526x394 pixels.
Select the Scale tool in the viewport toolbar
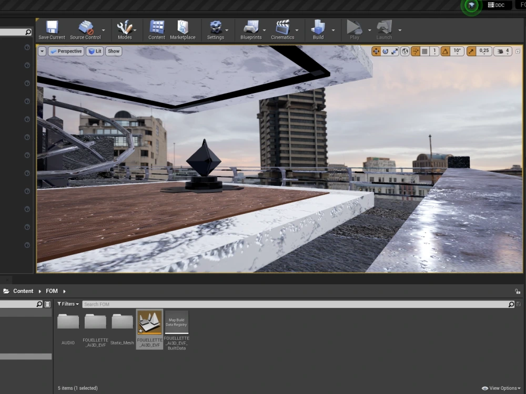coord(393,51)
